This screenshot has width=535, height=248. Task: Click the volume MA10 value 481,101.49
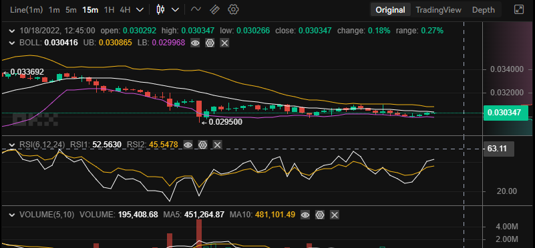click(275, 215)
